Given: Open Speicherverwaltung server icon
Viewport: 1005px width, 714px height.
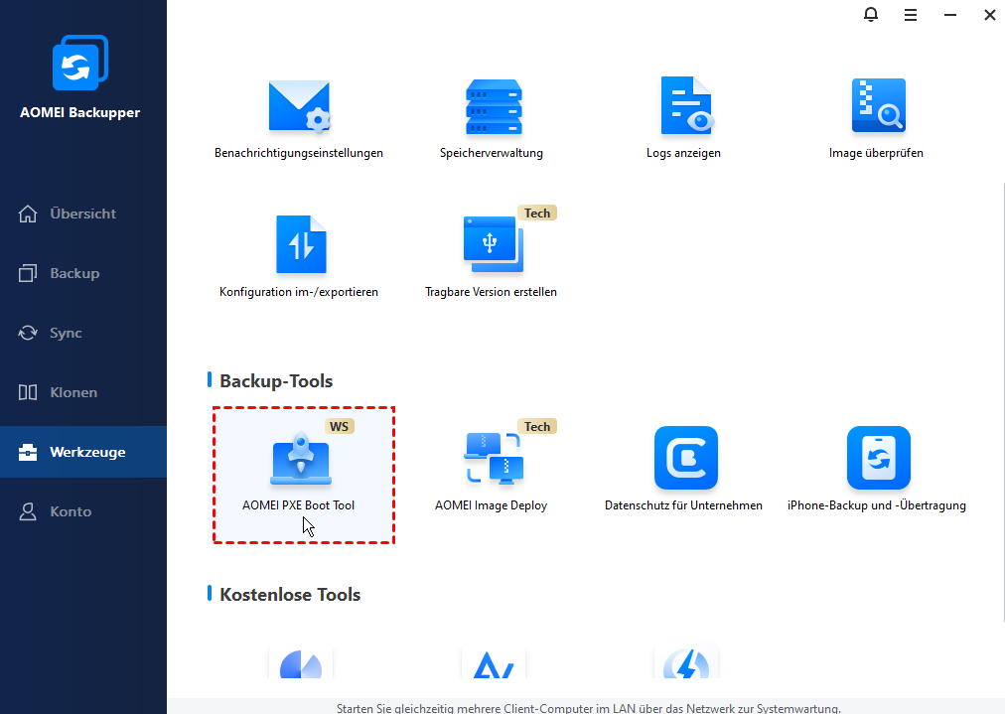Looking at the screenshot, I should click(494, 107).
